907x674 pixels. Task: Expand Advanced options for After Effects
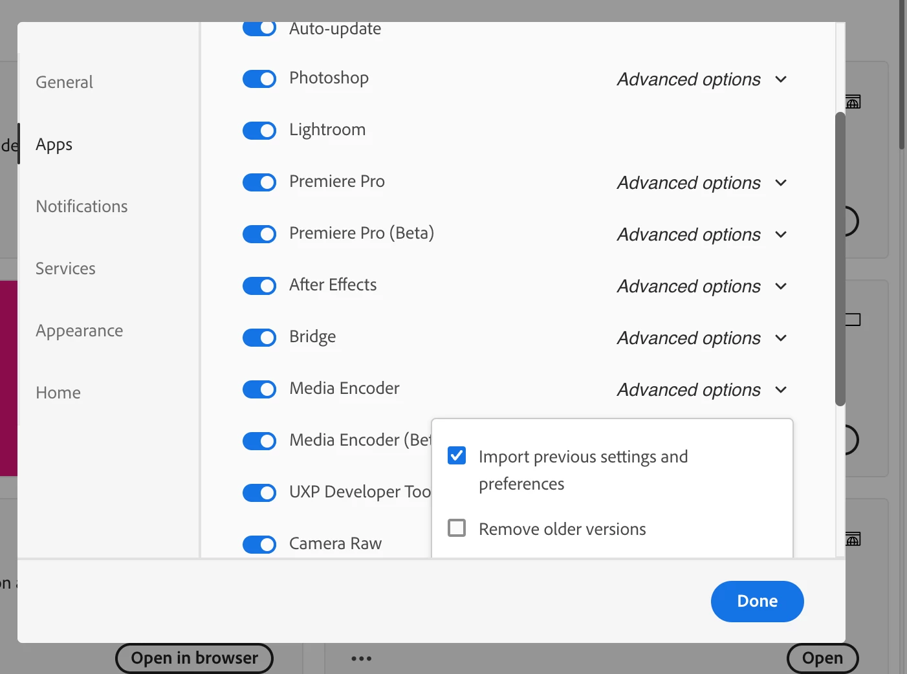coord(703,287)
